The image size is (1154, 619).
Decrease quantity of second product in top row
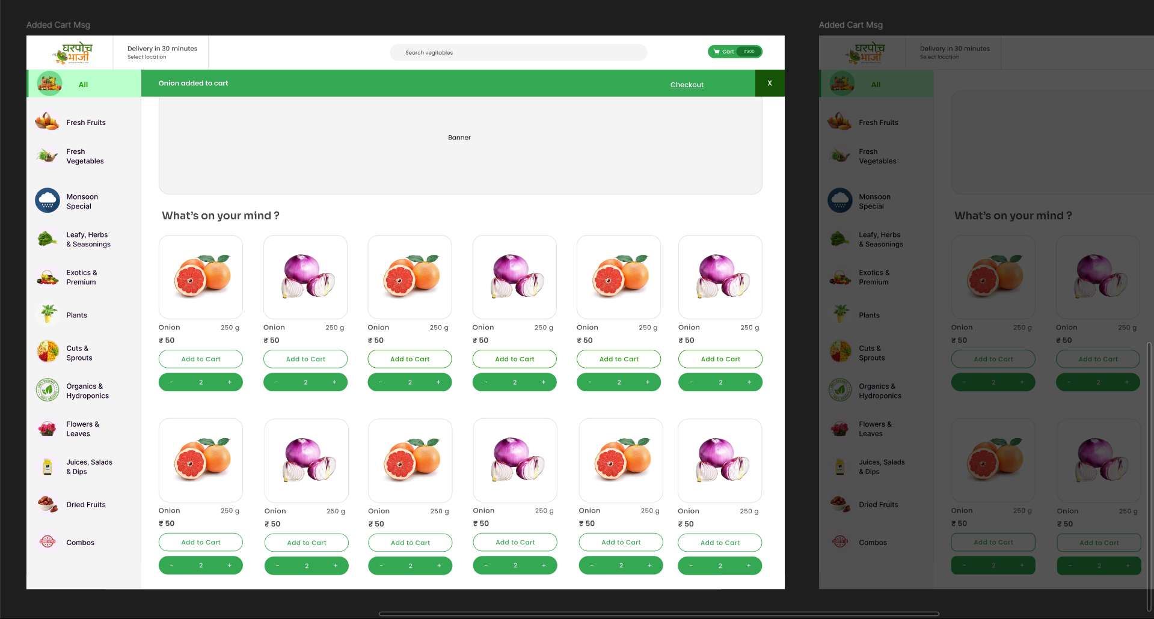point(277,382)
